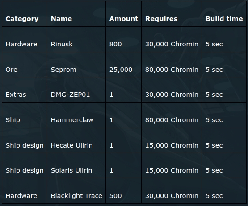Viewport: 248px width, 206px height.
Task: Click the 15,000 Chromin cost for Hecate Ullrin
Action: tap(172, 145)
